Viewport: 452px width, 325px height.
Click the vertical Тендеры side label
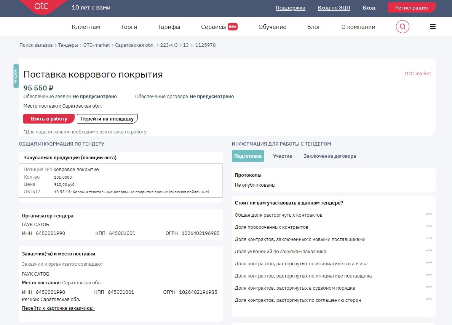tap(16, 76)
